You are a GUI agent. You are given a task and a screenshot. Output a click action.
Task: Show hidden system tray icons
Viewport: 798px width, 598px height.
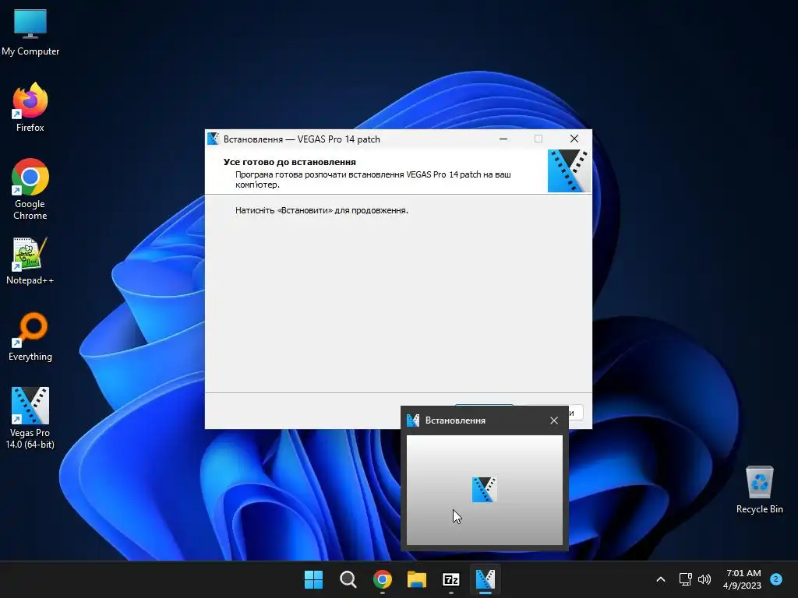661,579
